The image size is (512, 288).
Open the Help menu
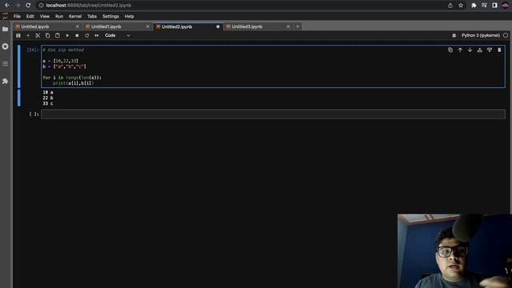pos(130,16)
